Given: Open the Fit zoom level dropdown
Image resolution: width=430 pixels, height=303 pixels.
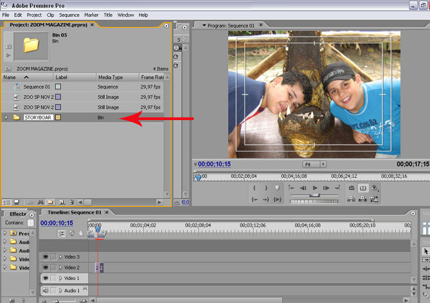Looking at the screenshot, I should (315, 164).
